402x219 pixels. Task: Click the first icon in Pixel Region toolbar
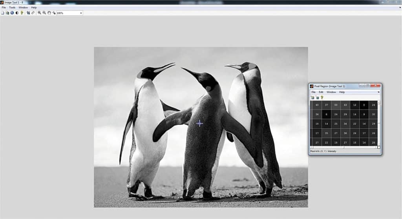(x=312, y=97)
